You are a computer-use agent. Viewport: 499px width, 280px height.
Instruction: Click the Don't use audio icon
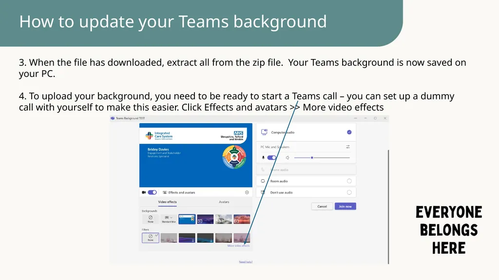tap(263, 192)
